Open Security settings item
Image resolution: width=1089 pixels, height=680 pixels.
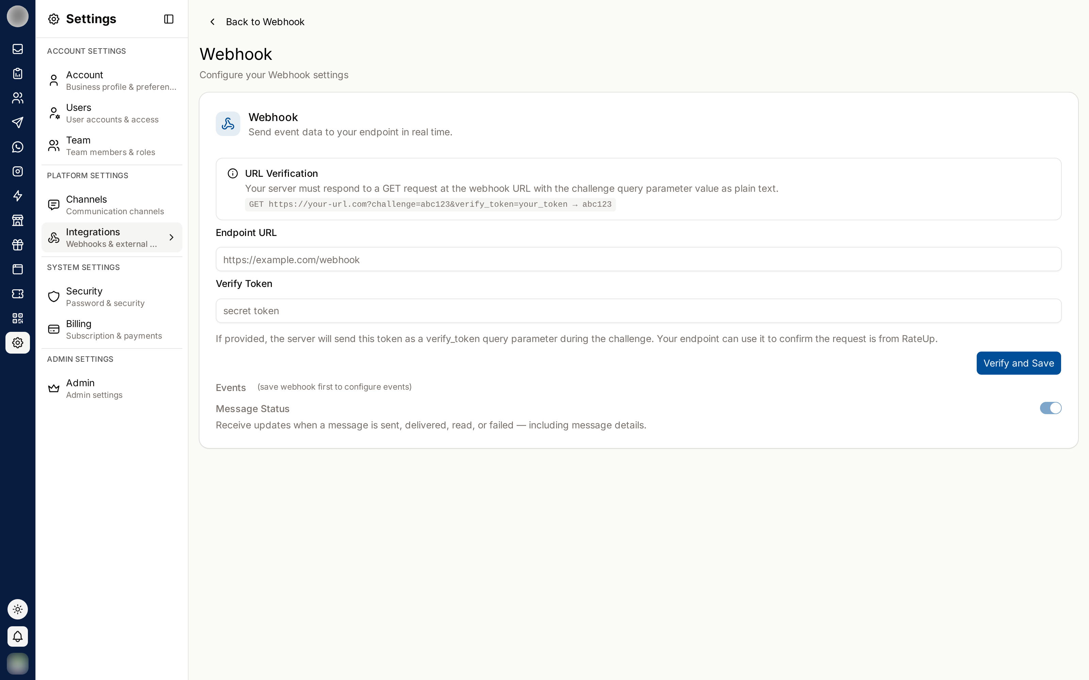112,297
